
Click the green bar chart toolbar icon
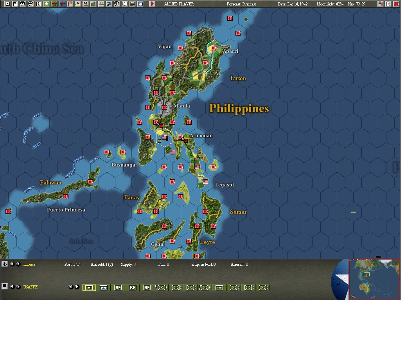click(93, 4)
